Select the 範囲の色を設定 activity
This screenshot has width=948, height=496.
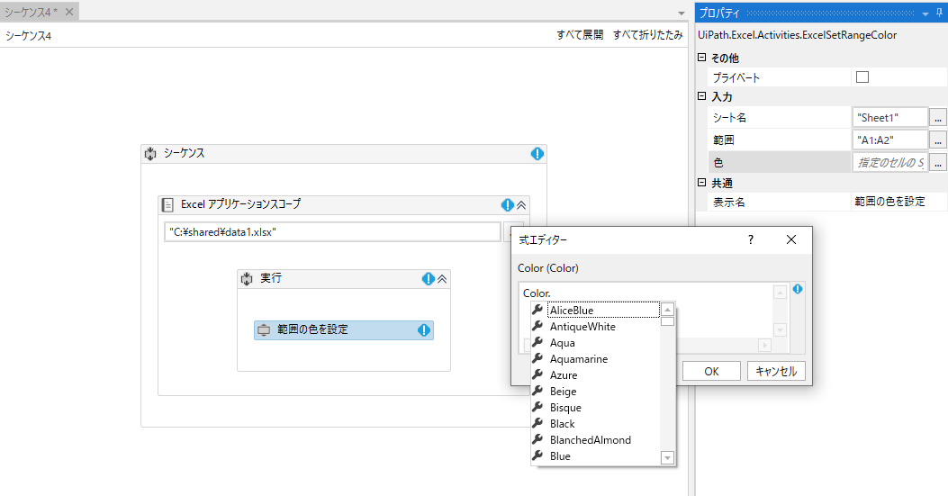[343, 330]
